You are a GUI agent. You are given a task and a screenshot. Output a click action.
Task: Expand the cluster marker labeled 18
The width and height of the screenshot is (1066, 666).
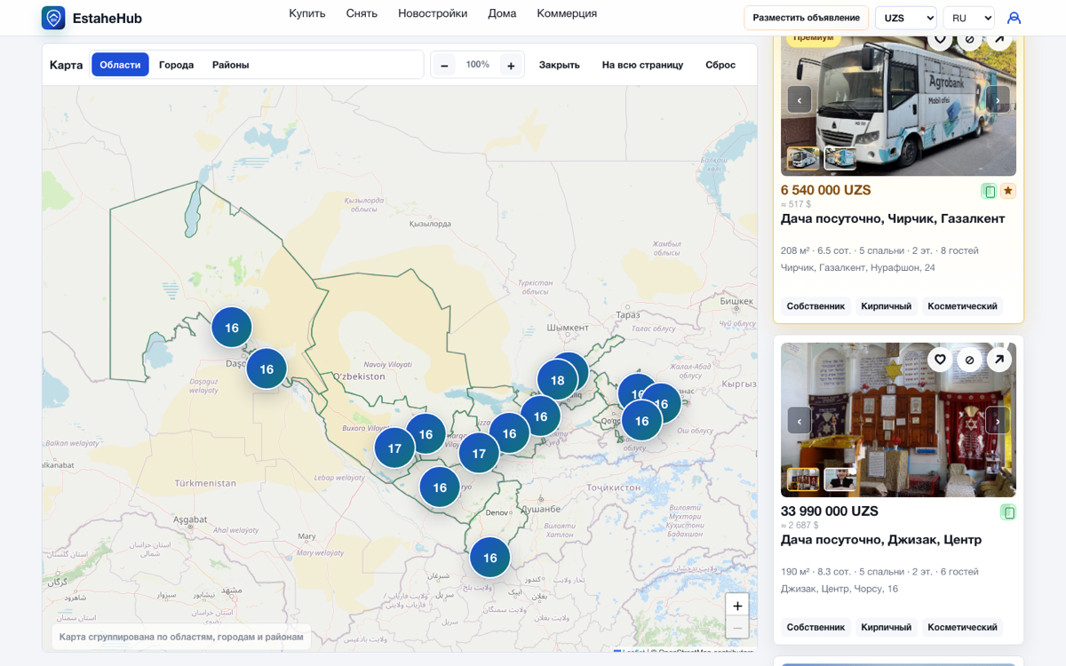tap(557, 380)
